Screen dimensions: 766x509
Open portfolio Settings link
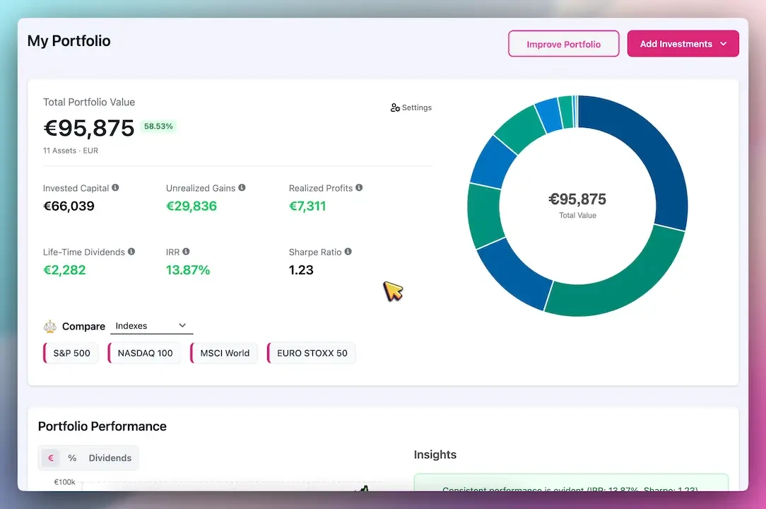(411, 107)
